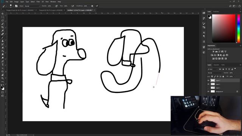Screen dimensions: 242x136
Task: Open the layer Opacity dropdown arrow
Action: 234,73
